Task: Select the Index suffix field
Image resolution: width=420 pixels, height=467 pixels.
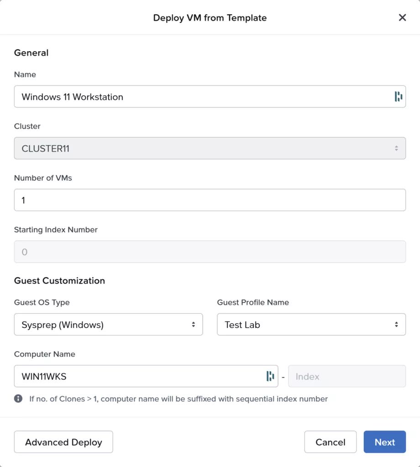Action: click(347, 376)
